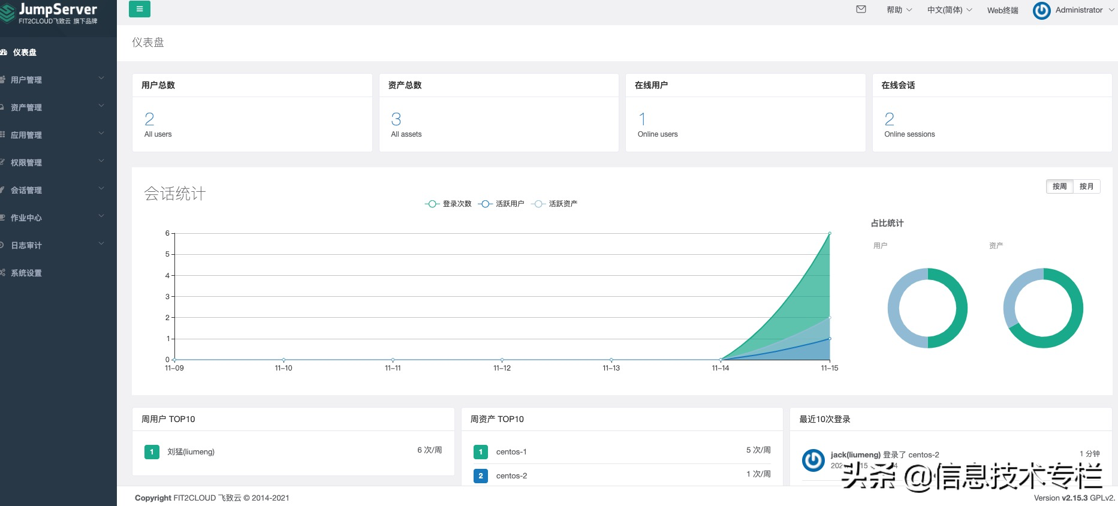
Task: Expand 会话管理 sidebar menu
Action: click(58, 190)
